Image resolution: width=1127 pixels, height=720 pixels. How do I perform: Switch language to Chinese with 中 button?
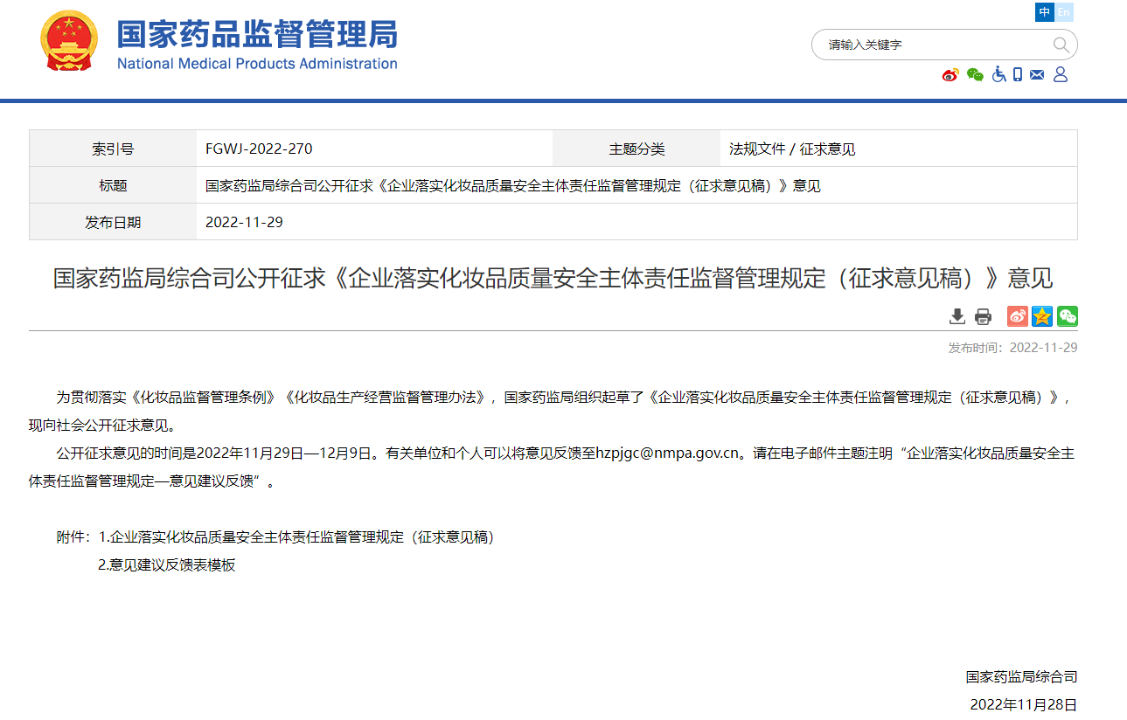pos(1045,12)
